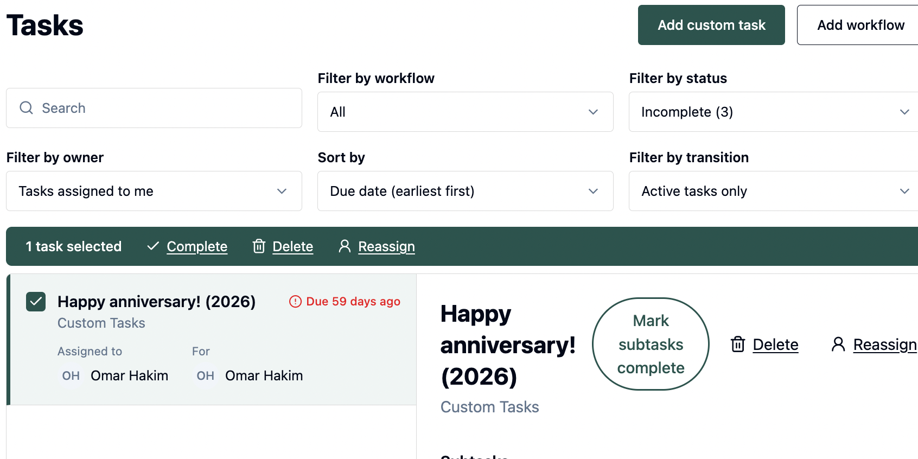
Task: Click person icon in task detail panel
Action: click(838, 345)
